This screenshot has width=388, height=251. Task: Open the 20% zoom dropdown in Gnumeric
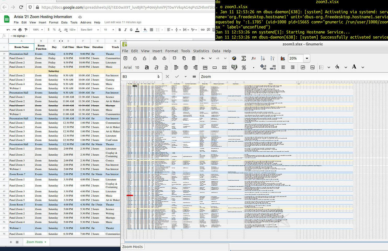[x=307, y=58]
